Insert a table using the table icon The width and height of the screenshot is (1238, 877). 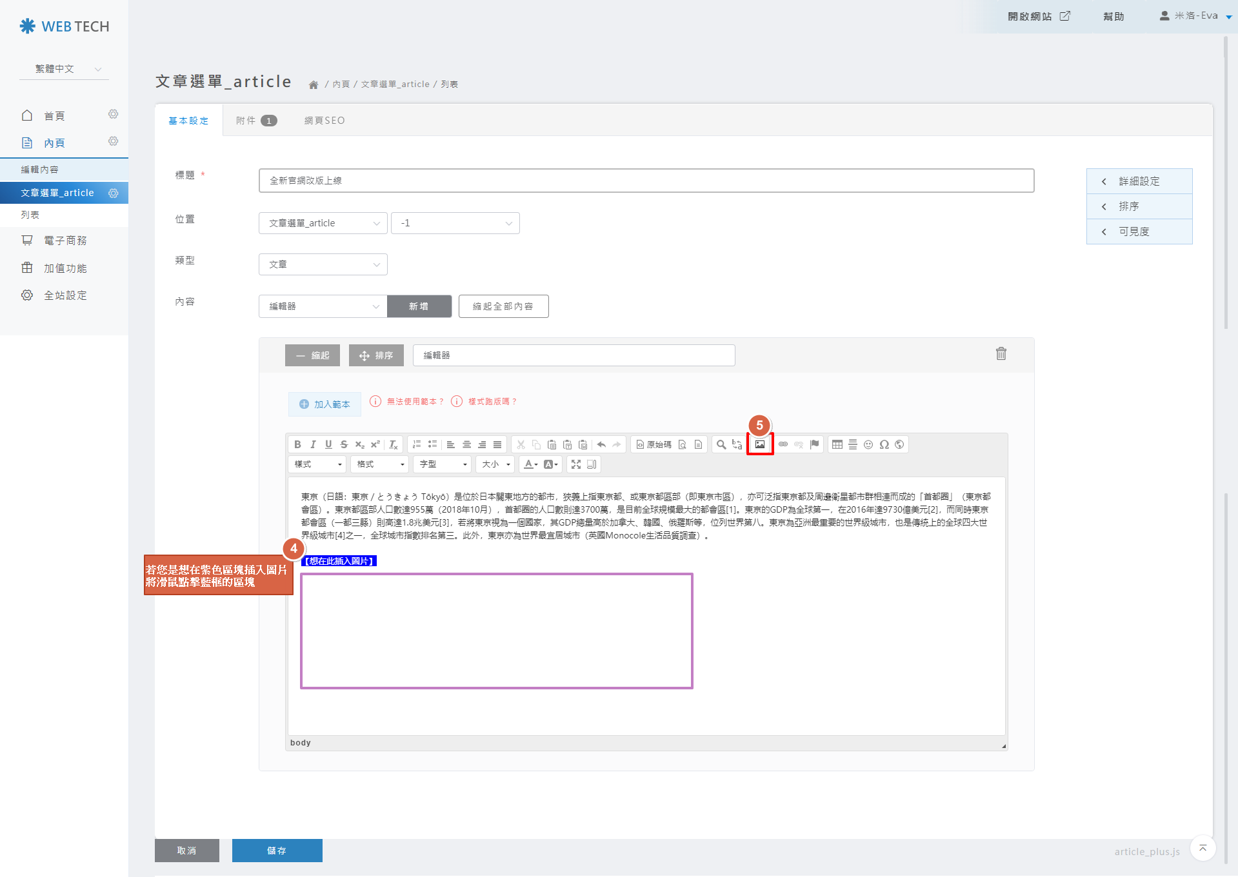point(837,444)
